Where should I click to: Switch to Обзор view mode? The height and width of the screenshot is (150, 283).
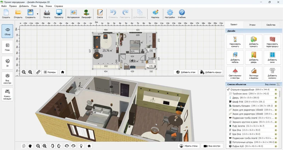(x=7, y=31)
